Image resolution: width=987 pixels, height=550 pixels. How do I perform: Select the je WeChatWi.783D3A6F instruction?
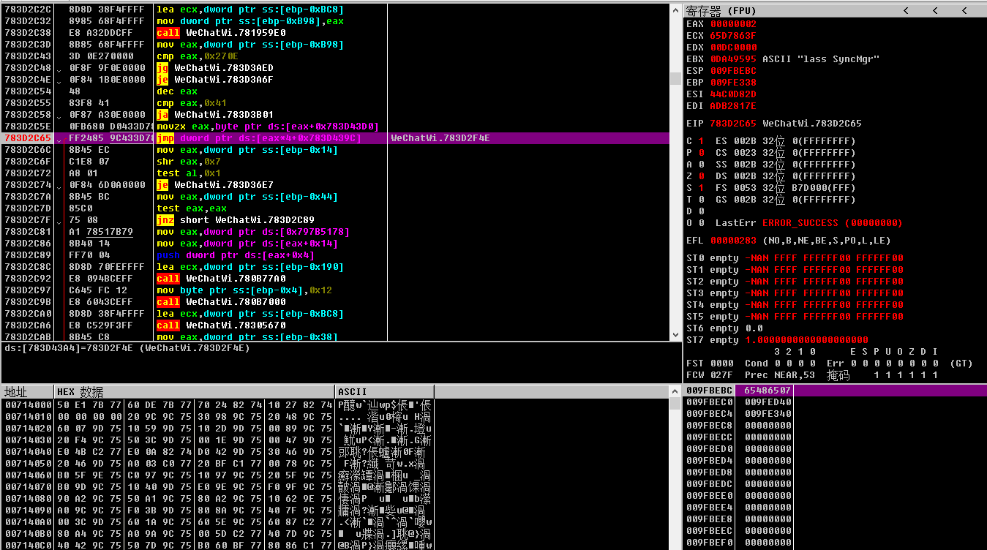pos(215,80)
